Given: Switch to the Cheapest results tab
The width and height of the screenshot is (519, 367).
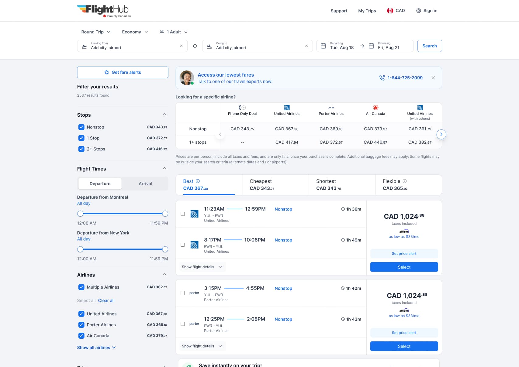Looking at the screenshot, I should (x=275, y=185).
